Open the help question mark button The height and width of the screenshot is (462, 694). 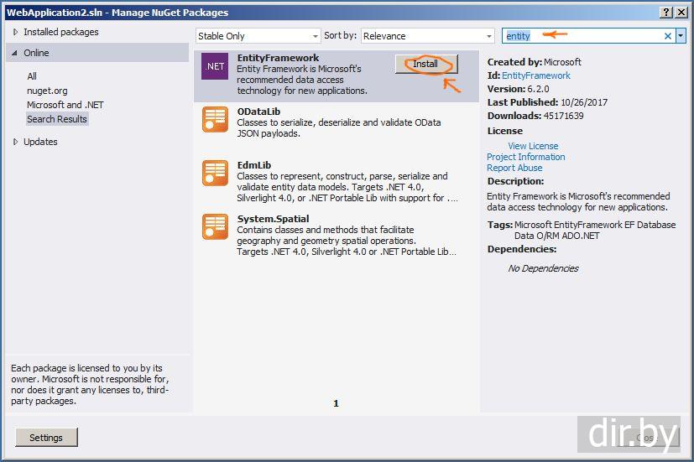(x=666, y=13)
